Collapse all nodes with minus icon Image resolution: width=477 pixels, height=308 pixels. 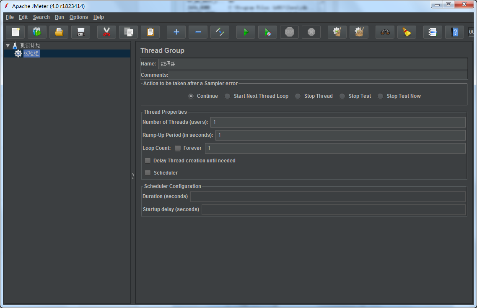click(x=198, y=32)
